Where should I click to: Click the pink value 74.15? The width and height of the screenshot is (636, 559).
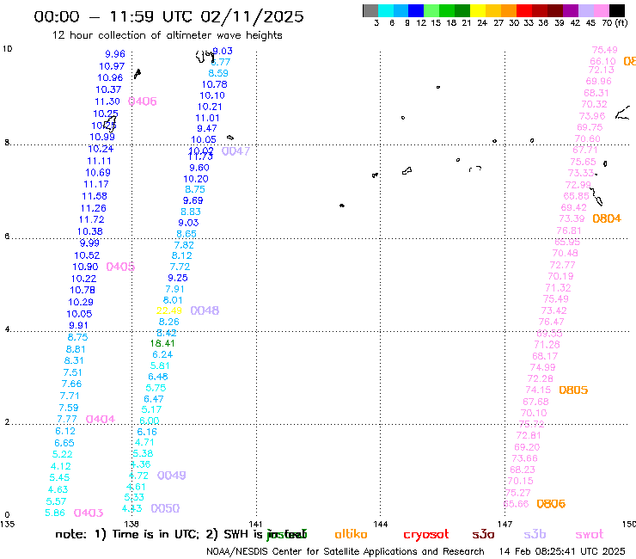(x=538, y=390)
